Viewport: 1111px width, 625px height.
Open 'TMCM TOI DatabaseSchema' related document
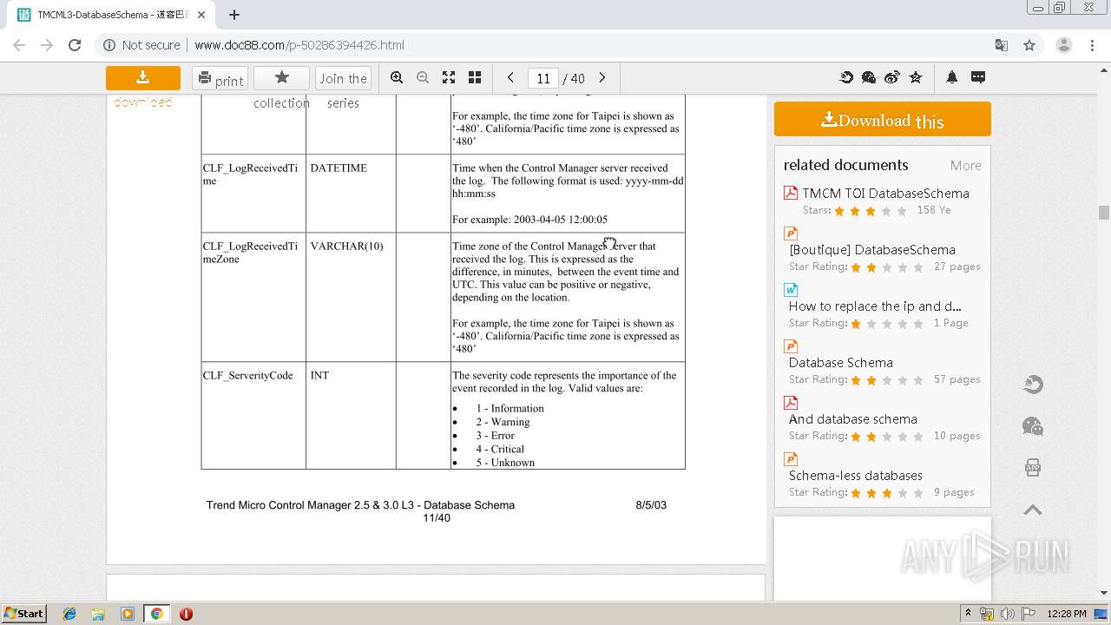point(885,194)
